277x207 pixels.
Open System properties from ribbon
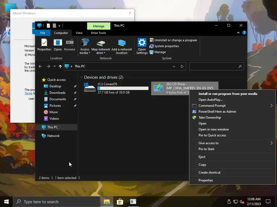click(x=164, y=46)
